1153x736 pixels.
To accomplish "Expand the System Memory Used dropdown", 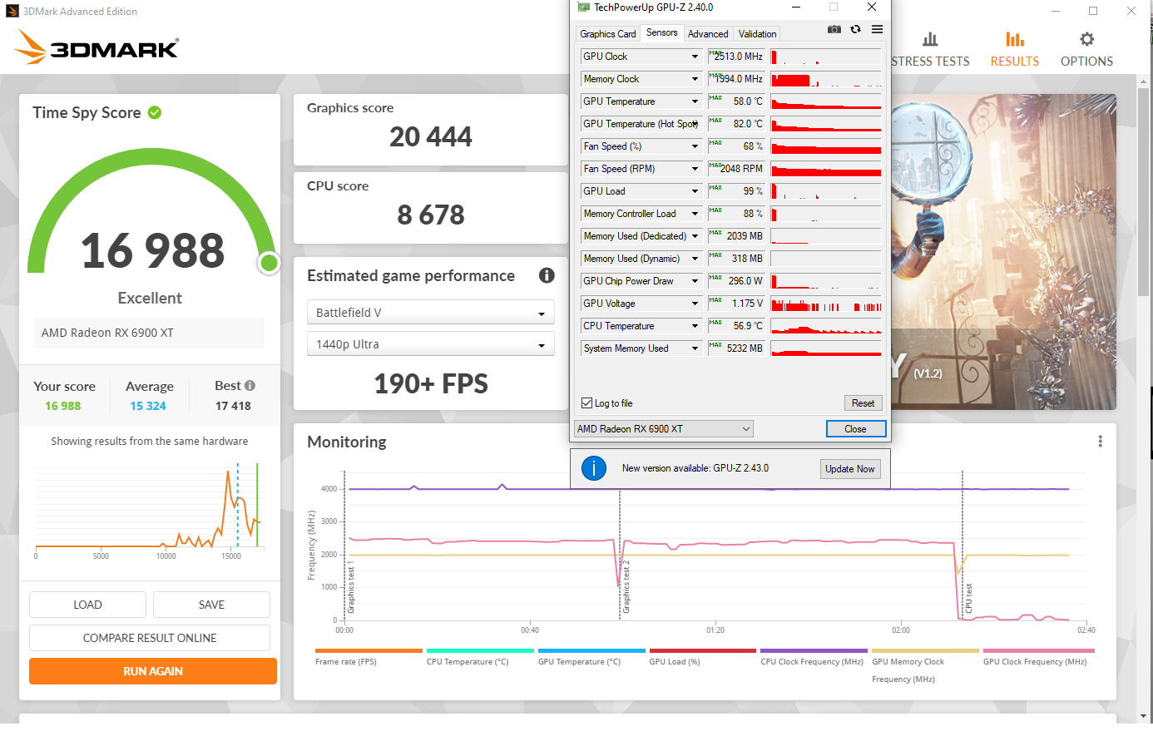I will coord(695,348).
